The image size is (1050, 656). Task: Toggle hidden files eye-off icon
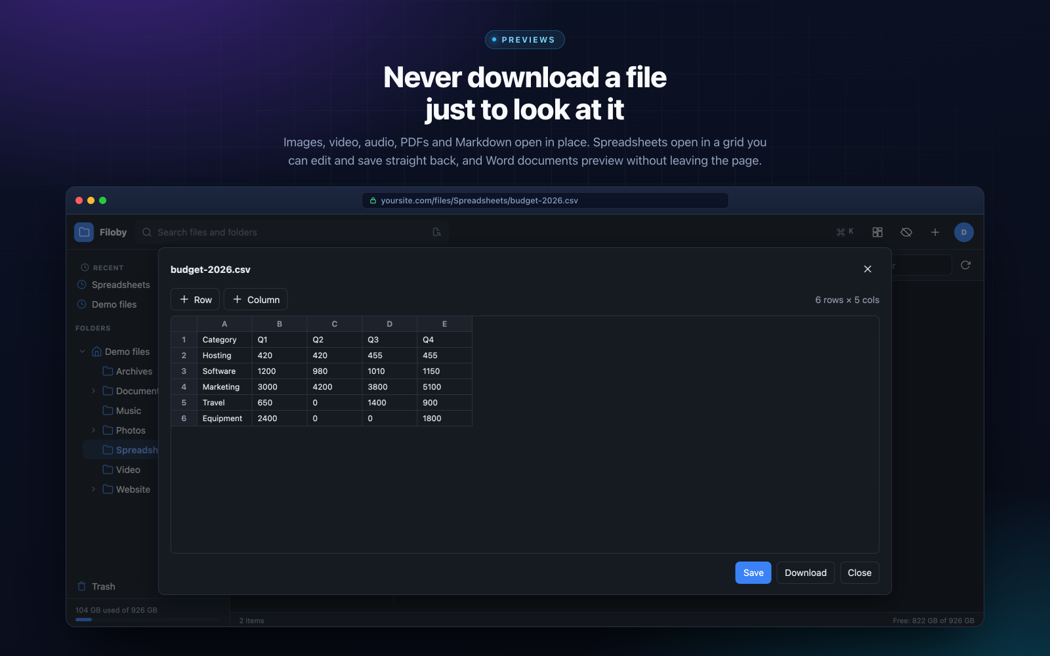click(906, 232)
